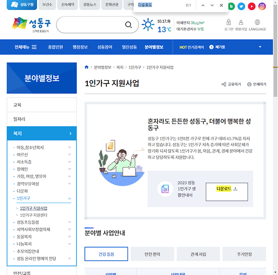Switch to 성동뉴스 top tab
This screenshot has width=278, height=275.
pyautogui.click(x=89, y=4)
